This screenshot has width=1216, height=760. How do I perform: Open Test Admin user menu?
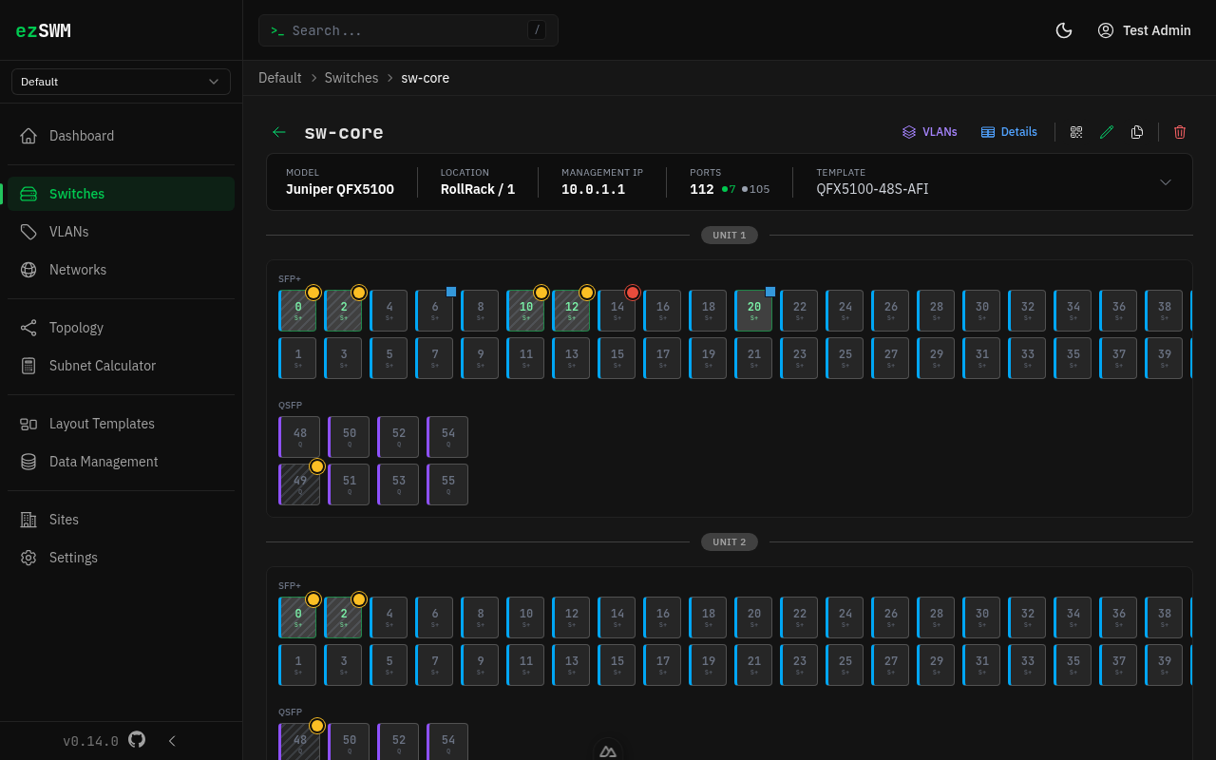[1144, 30]
